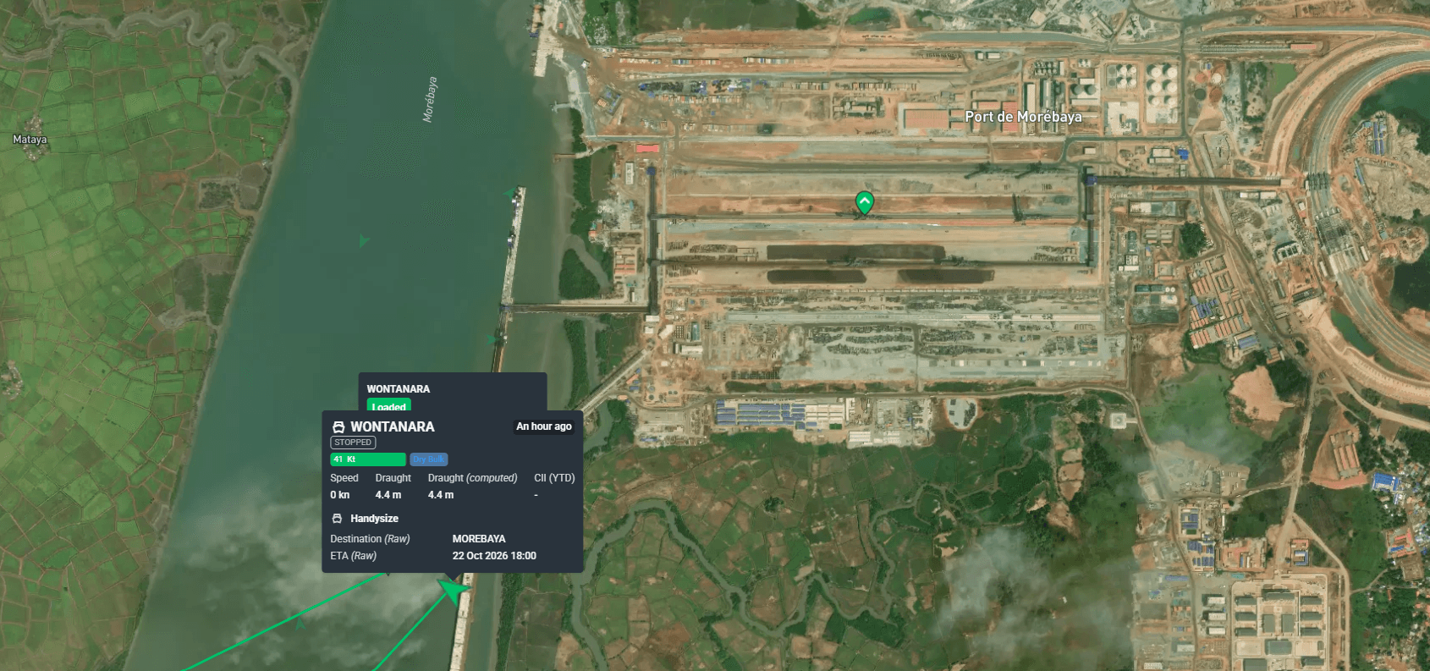This screenshot has width=1430, height=671.
Task: Choose the faint vessel arrow on the green track line
Action: coord(299,624)
